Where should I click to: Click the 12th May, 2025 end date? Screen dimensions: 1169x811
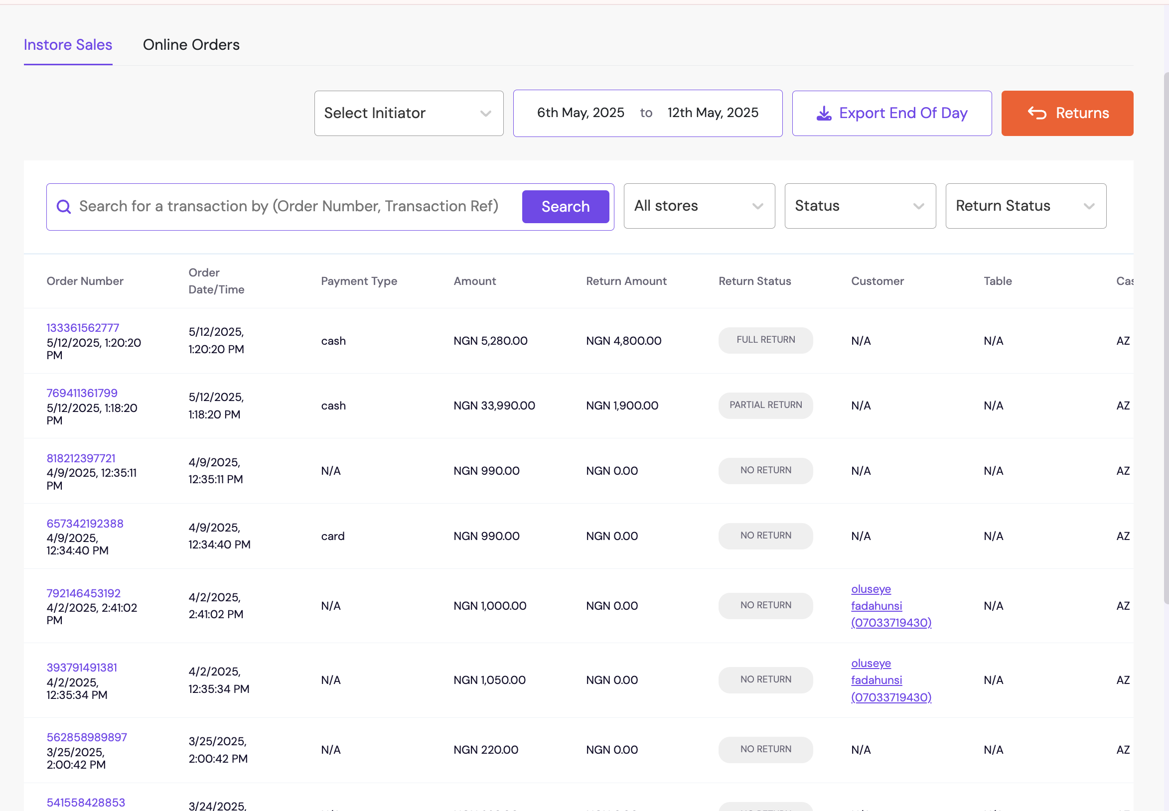click(713, 113)
